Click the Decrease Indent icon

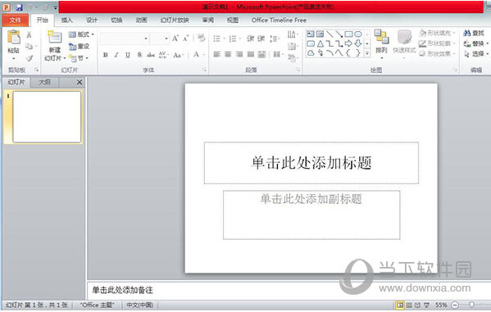tap(250, 38)
